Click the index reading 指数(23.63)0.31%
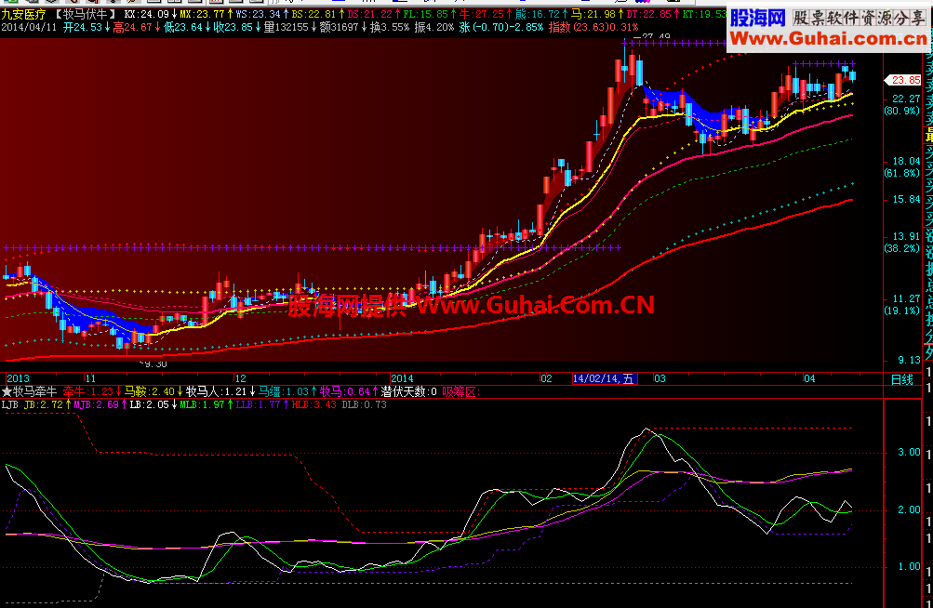 click(x=593, y=27)
